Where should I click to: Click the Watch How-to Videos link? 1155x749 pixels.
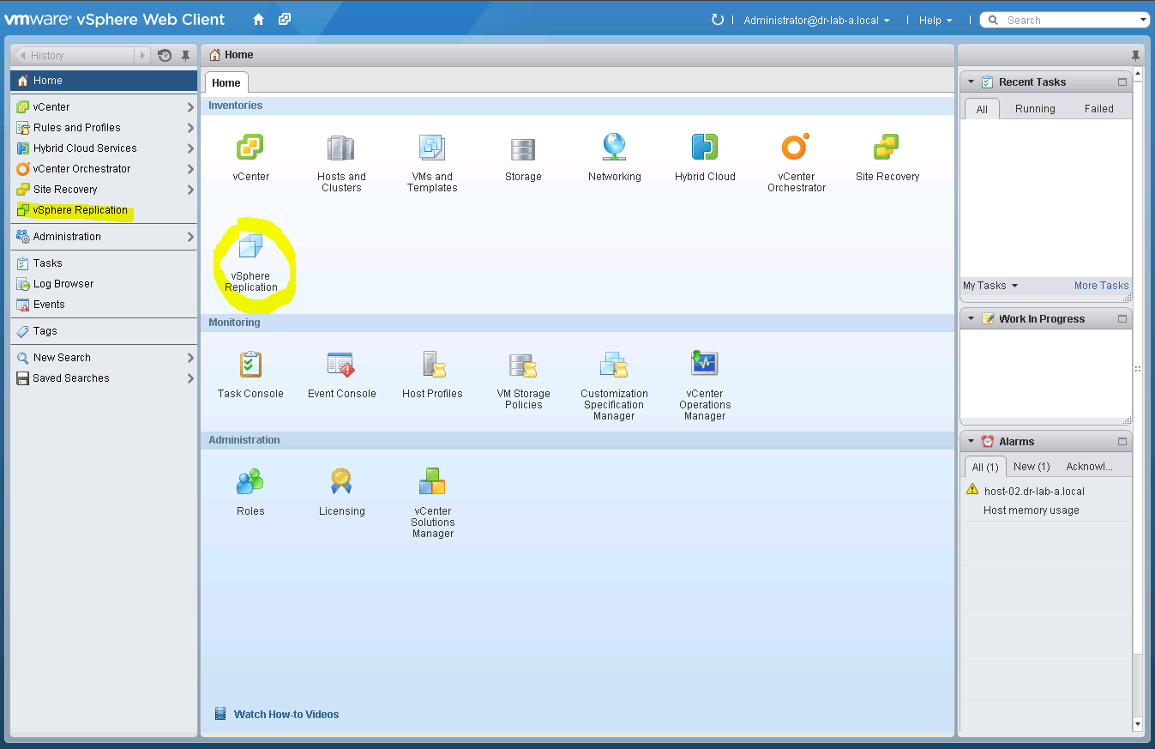tap(286, 714)
